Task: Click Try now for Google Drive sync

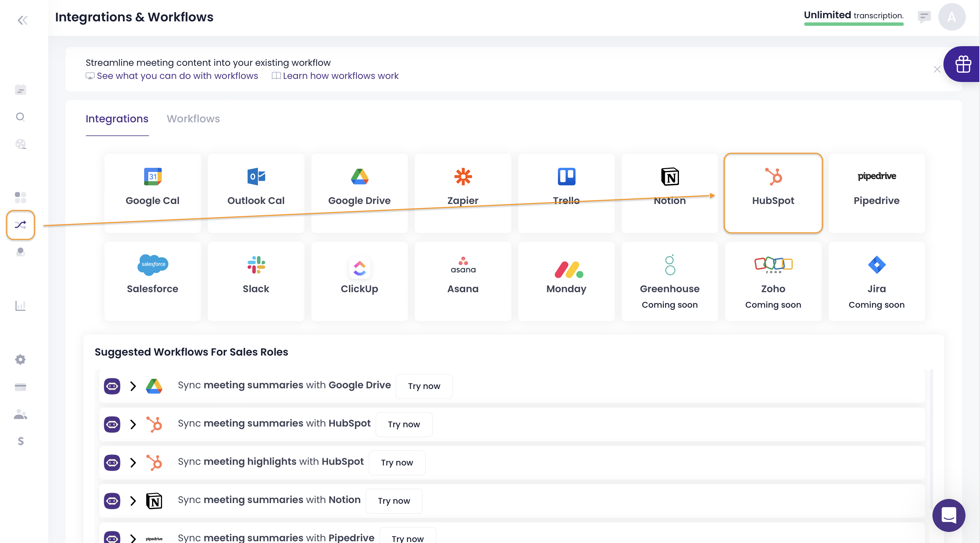Action: coord(424,386)
